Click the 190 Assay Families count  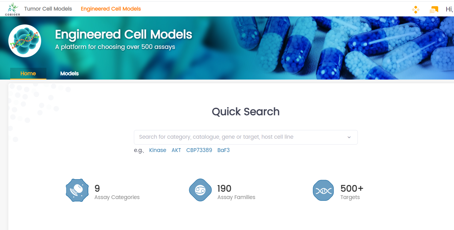(x=224, y=188)
